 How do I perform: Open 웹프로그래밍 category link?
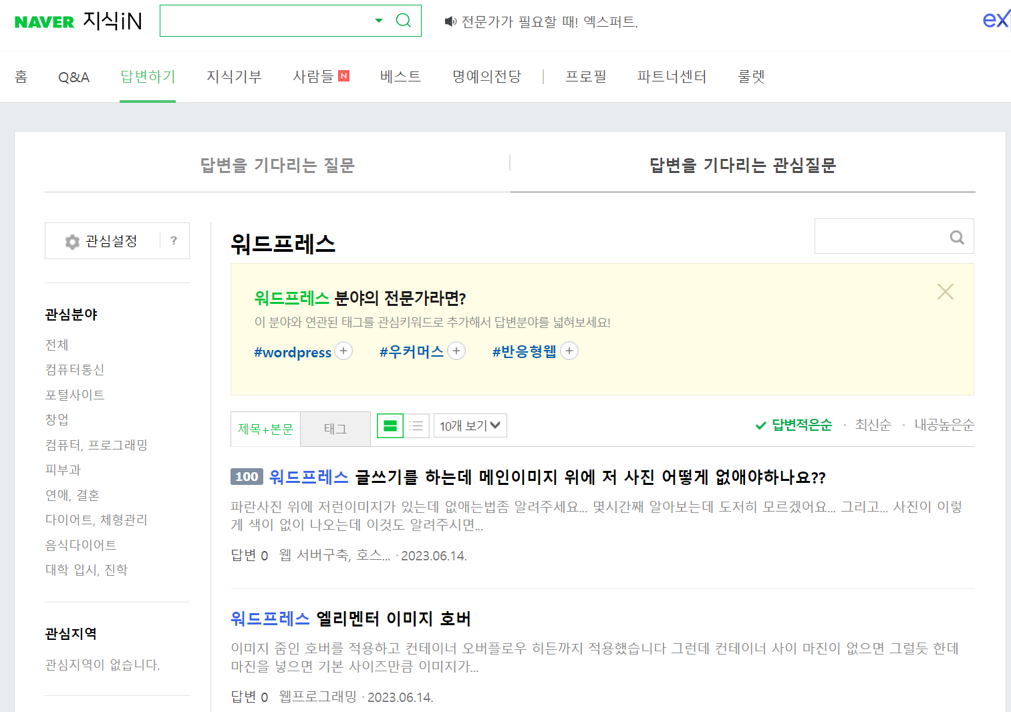(317, 697)
